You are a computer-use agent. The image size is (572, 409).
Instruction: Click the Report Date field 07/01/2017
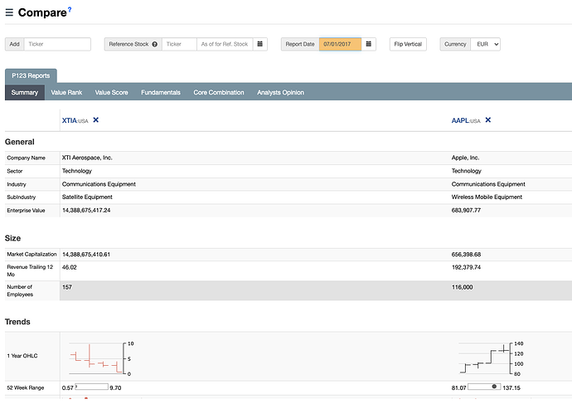pos(340,44)
